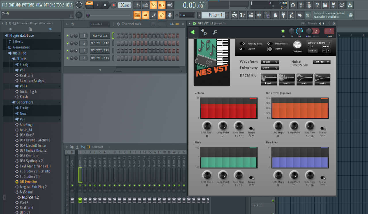Open the FILE menu
The width and height of the screenshot is (368, 214).
coord(5,5)
